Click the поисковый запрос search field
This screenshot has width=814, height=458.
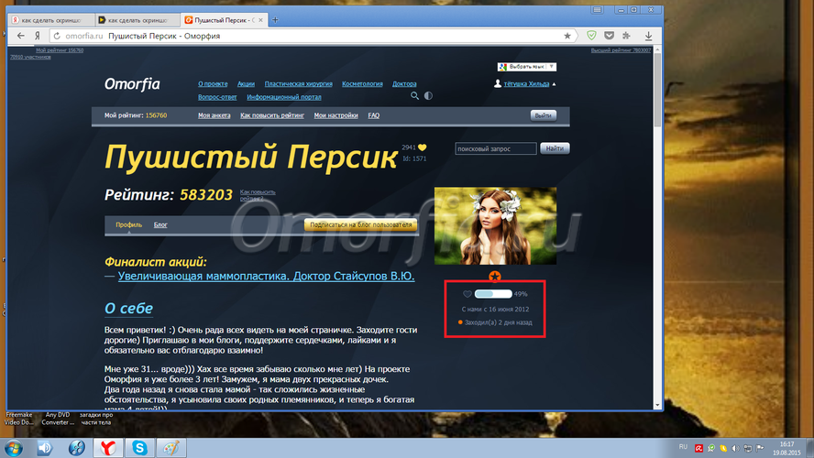[x=496, y=149]
